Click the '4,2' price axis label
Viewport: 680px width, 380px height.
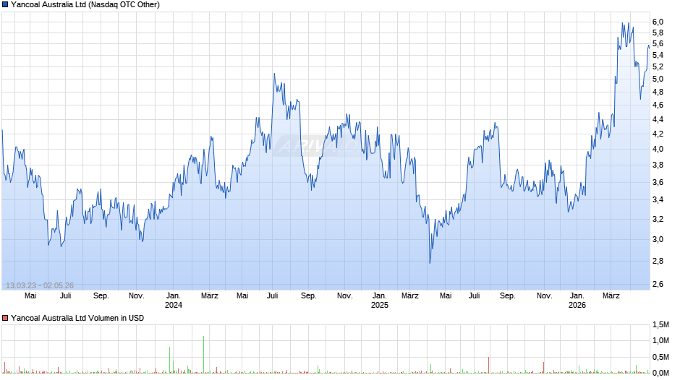658,134
